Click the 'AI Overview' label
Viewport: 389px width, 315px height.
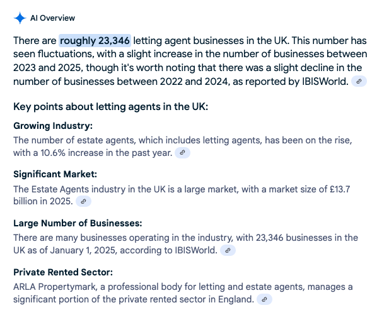(x=52, y=18)
